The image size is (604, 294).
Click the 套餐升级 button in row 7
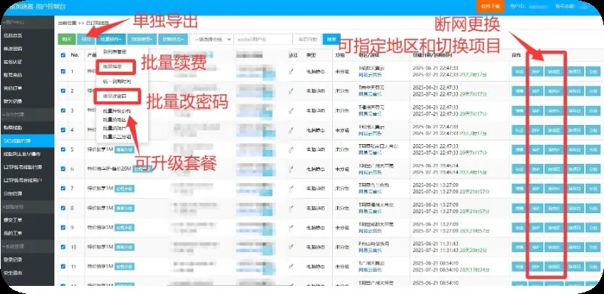point(124,188)
